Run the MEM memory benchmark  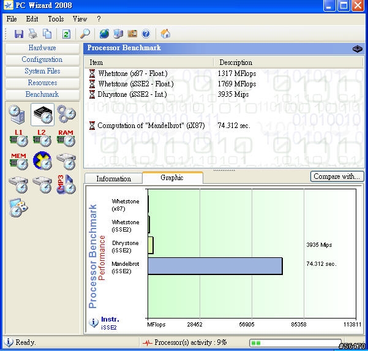(19, 161)
